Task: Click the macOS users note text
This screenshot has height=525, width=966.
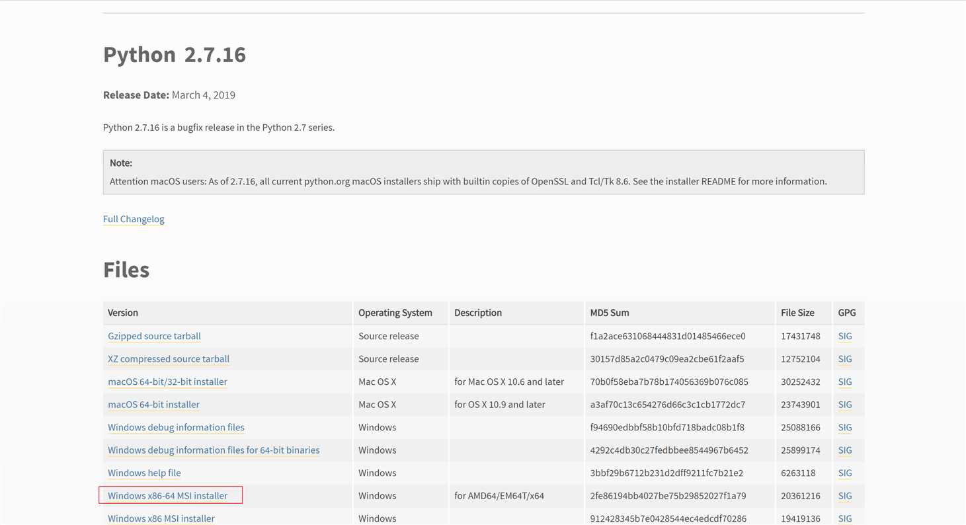Action: point(468,181)
